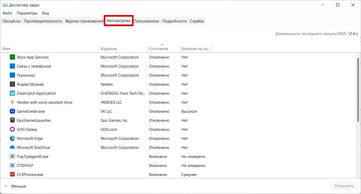Image resolution: width=361 pixels, height=194 pixels.
Task: Click the CTXFIHLP row icon
Action: click(12, 166)
